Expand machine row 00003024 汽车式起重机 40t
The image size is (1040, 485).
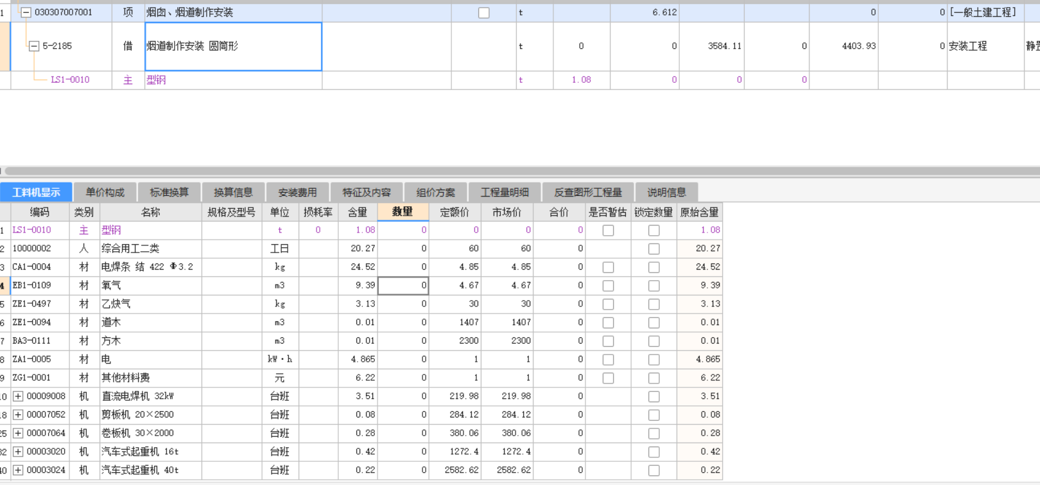pyautogui.click(x=18, y=470)
